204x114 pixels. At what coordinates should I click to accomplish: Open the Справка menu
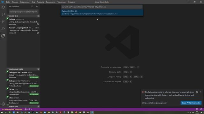point(71,2)
